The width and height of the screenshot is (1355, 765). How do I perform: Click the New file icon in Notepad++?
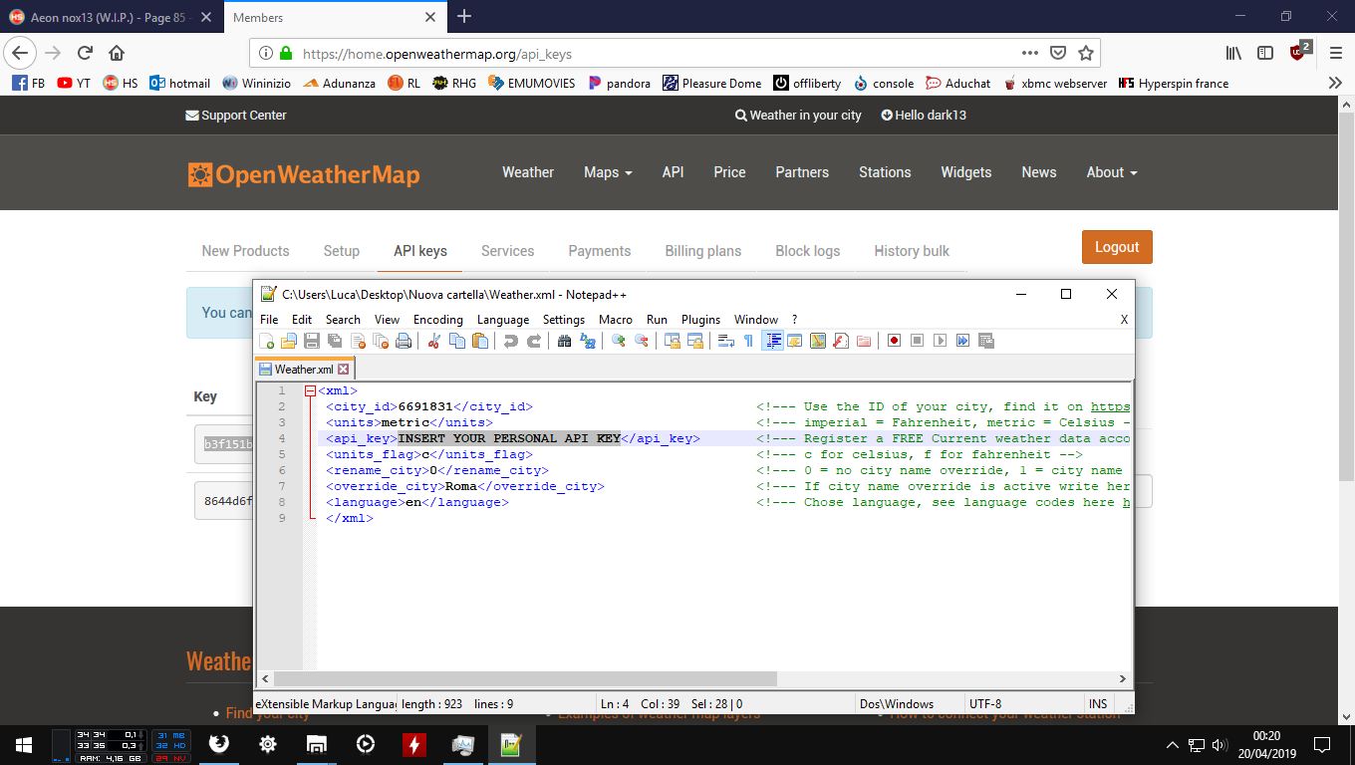coord(267,341)
